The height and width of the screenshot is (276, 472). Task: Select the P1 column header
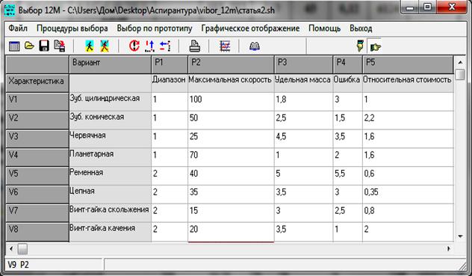click(x=170, y=64)
